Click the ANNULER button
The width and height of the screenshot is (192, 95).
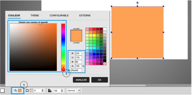[81, 80]
